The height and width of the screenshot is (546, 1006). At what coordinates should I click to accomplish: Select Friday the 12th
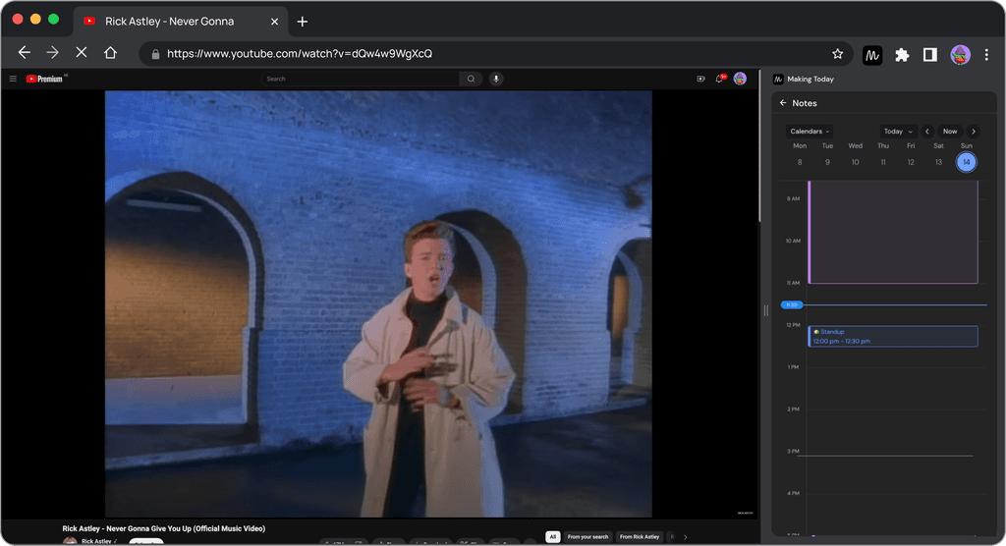click(911, 162)
